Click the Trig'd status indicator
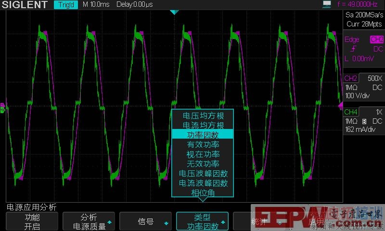 point(66,4)
